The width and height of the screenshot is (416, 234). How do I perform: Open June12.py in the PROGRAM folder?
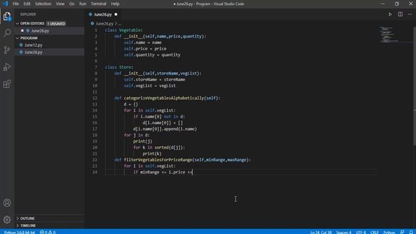(x=33, y=45)
